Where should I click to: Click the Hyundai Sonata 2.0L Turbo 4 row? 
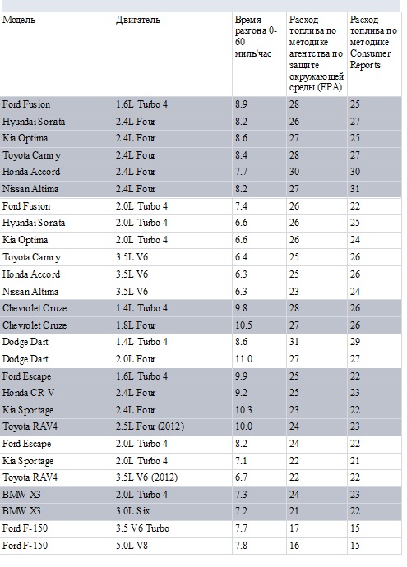tap(201, 223)
